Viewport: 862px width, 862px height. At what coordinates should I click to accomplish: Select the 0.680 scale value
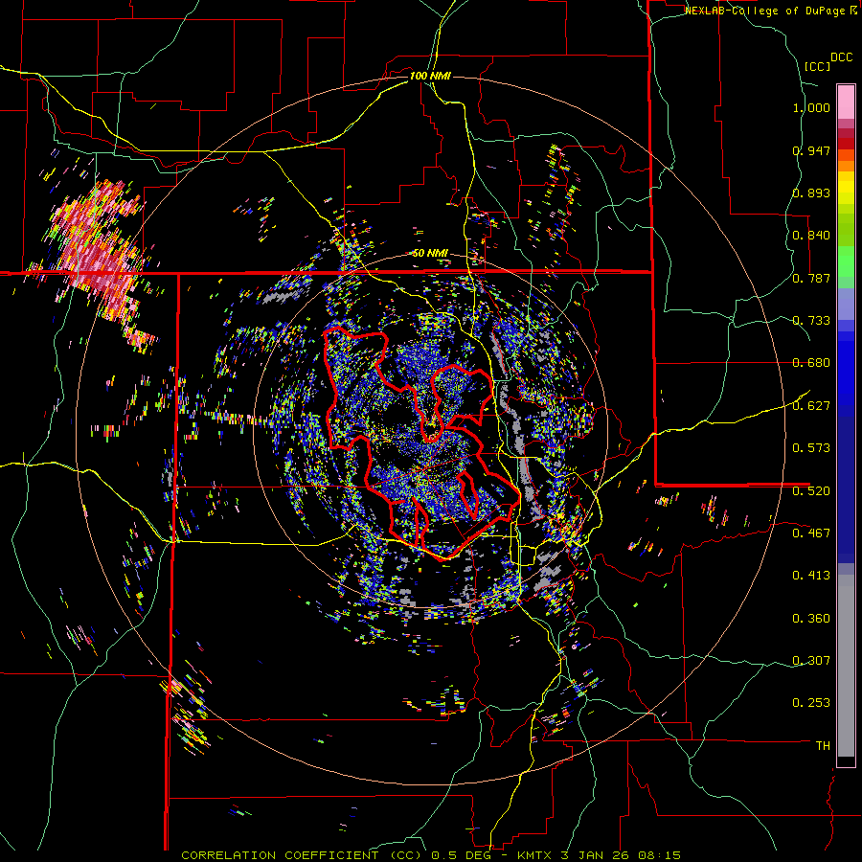[x=811, y=363]
